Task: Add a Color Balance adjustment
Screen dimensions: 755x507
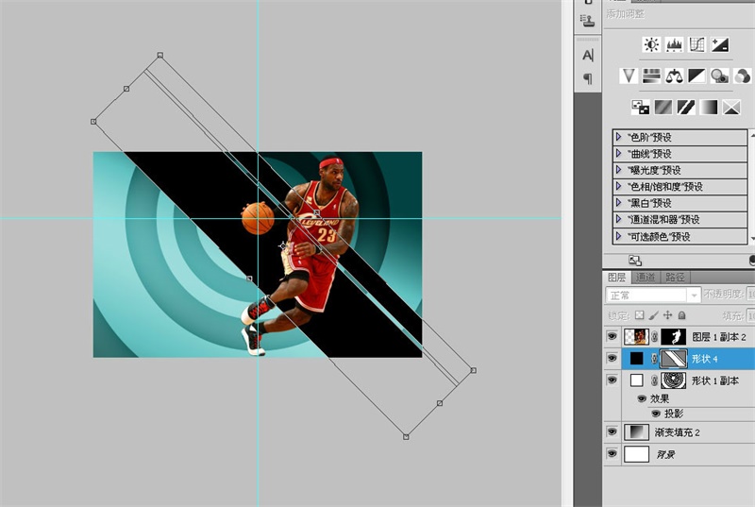Action: 675,76
